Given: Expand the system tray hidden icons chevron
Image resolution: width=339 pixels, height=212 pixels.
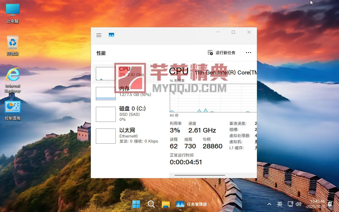Looking at the screenshot, I should coord(269,204).
